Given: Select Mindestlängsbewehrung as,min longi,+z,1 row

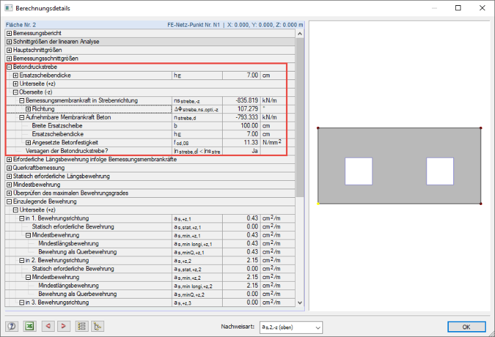Looking at the screenshot, I should pyautogui.click(x=150, y=243).
